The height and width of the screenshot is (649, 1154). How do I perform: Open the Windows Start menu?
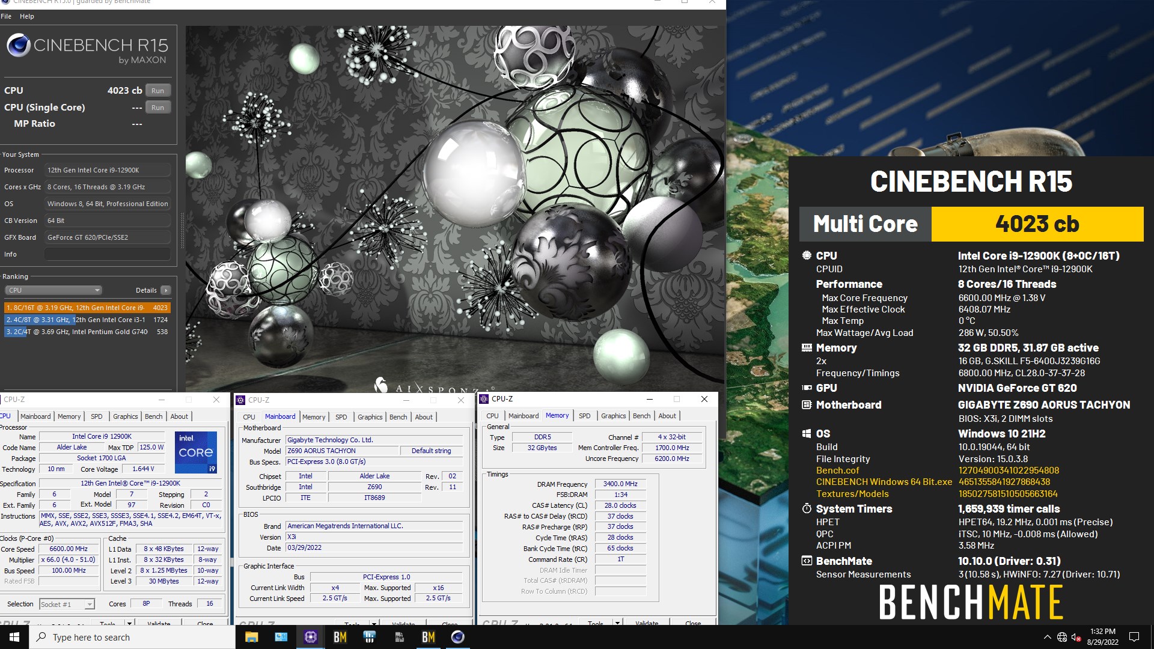(x=14, y=637)
